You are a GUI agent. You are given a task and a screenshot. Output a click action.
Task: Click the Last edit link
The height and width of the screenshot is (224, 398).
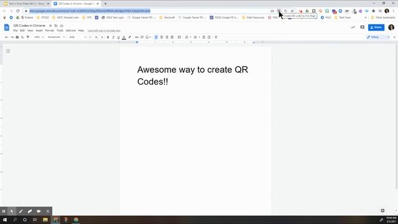pyautogui.click(x=104, y=30)
